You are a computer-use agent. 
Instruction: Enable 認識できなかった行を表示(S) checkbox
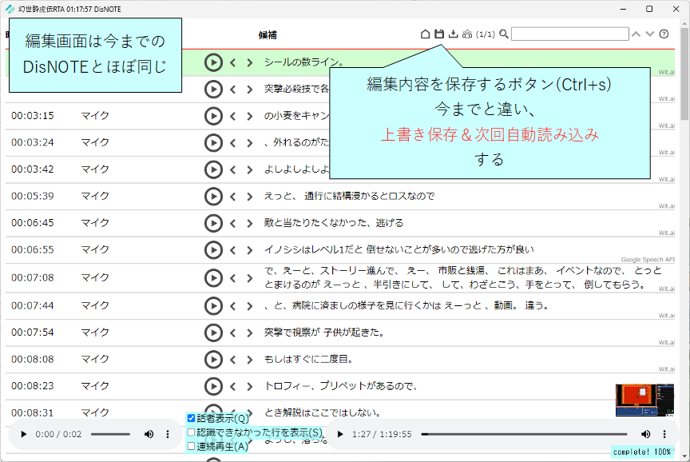coord(191,432)
